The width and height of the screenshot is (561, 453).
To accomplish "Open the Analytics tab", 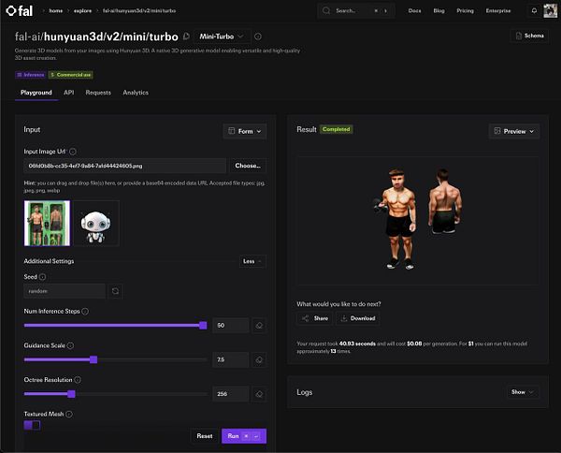I will (x=136, y=93).
